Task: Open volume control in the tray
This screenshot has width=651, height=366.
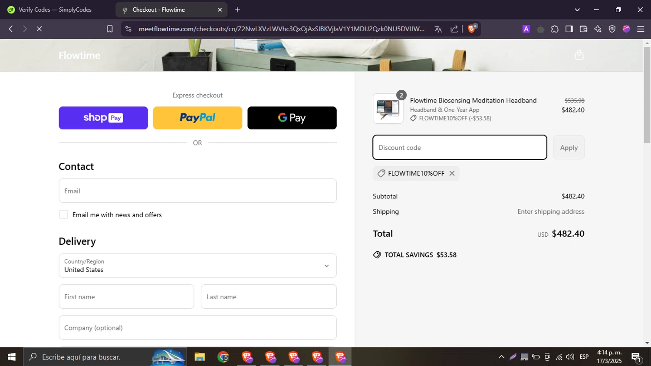Action: 570,357
